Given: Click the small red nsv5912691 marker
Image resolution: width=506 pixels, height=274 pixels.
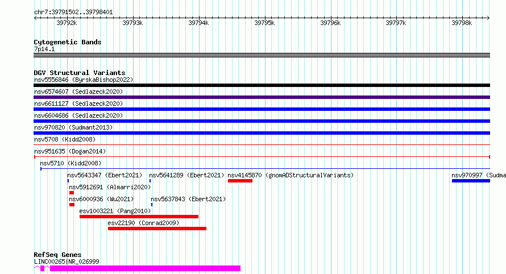Looking at the screenshot, I should point(72,193).
